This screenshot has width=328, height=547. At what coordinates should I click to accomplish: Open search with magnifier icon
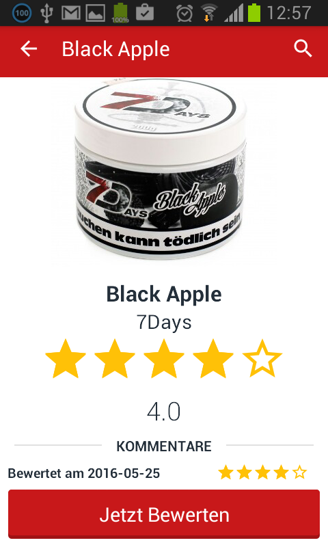pyautogui.click(x=303, y=49)
